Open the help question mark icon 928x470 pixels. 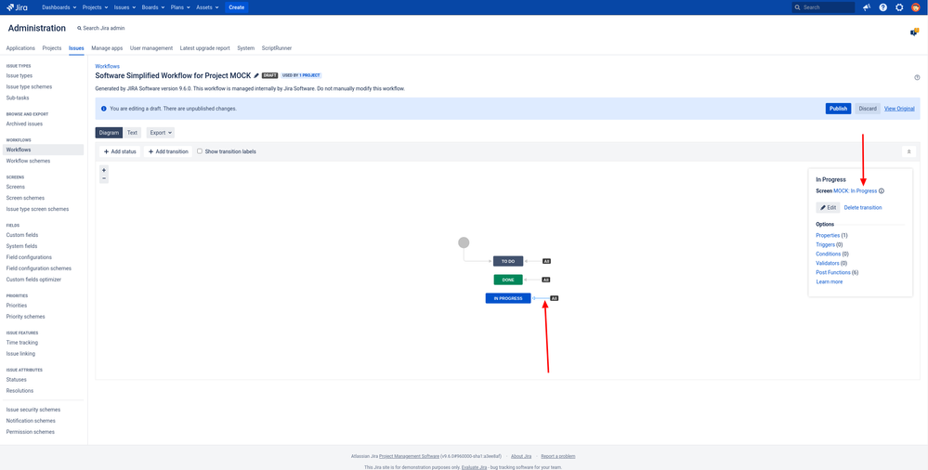(x=883, y=7)
